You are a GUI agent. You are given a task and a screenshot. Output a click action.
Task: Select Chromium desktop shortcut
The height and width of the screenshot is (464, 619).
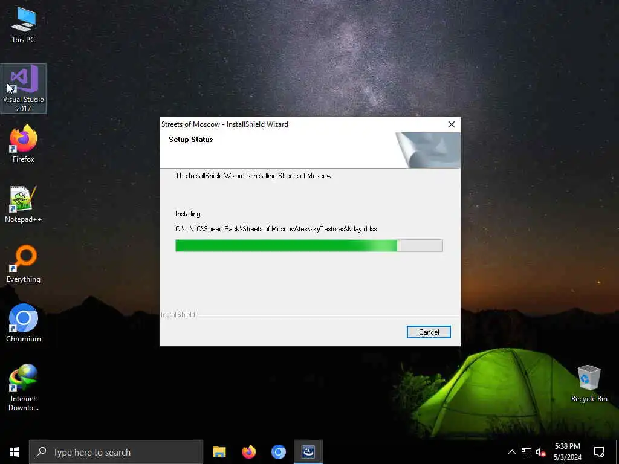click(x=24, y=323)
